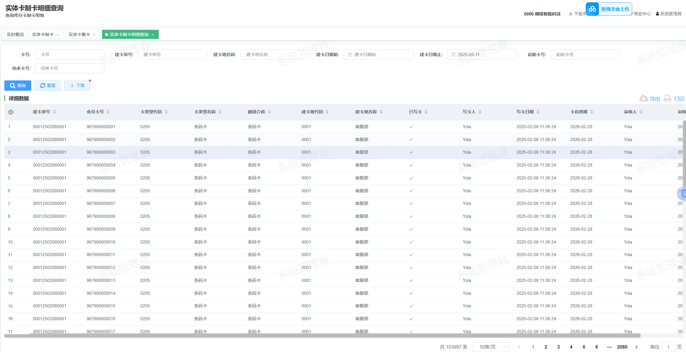Click the printer icon
This screenshot has width=686, height=352.
pos(667,98)
